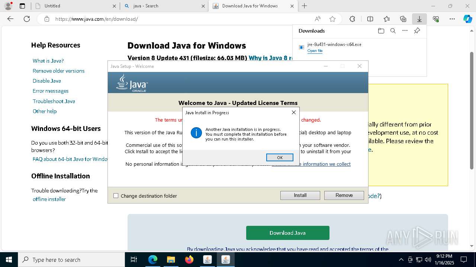Click the green Download Java button
Viewport: 476px width, 267px height.
[287, 233]
